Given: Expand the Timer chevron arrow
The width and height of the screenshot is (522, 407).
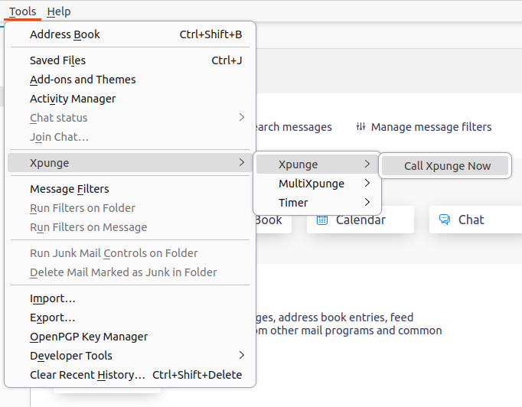Looking at the screenshot, I should pyautogui.click(x=367, y=202).
